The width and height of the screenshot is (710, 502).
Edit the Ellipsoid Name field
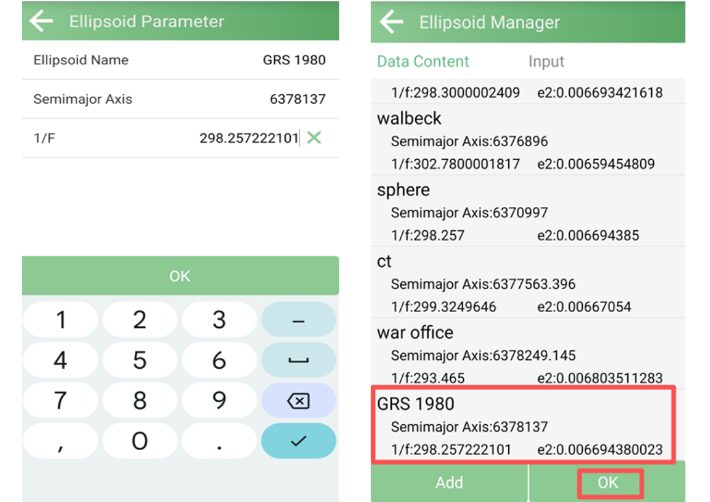point(294,60)
